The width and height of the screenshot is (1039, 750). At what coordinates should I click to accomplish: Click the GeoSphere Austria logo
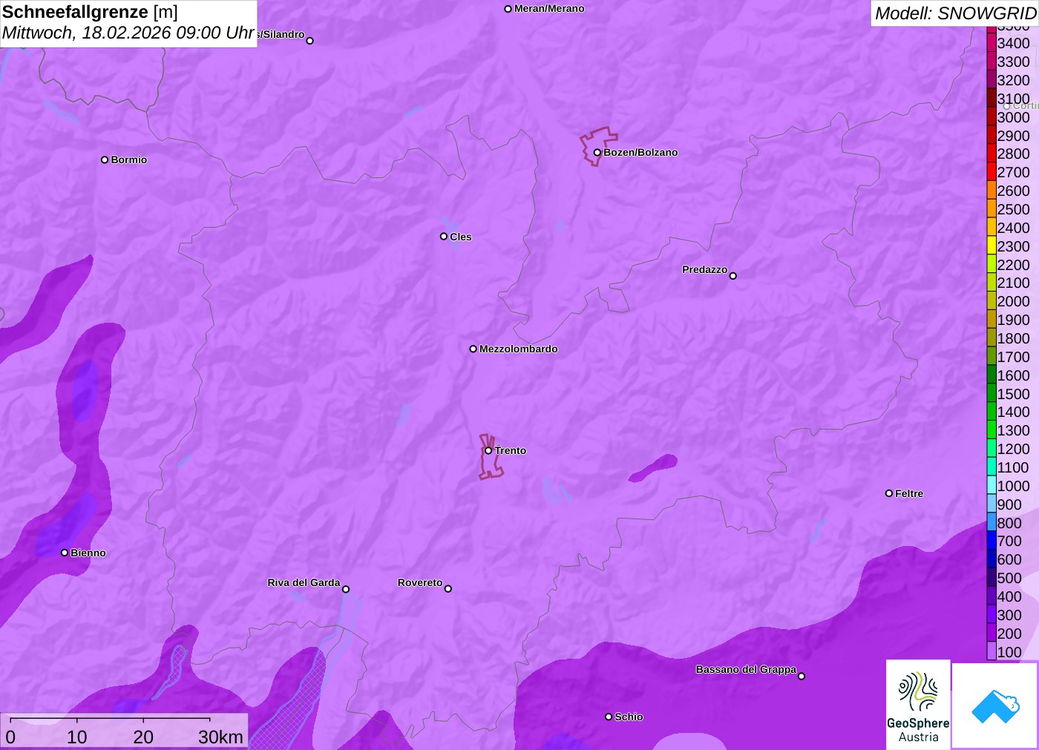918,704
